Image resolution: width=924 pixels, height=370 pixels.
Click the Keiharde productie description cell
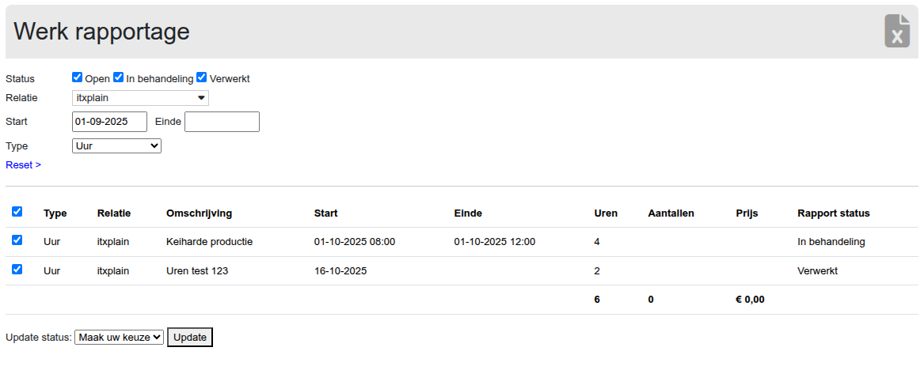pos(209,242)
